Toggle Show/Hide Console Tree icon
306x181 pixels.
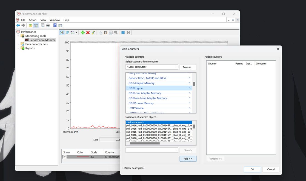36,25
